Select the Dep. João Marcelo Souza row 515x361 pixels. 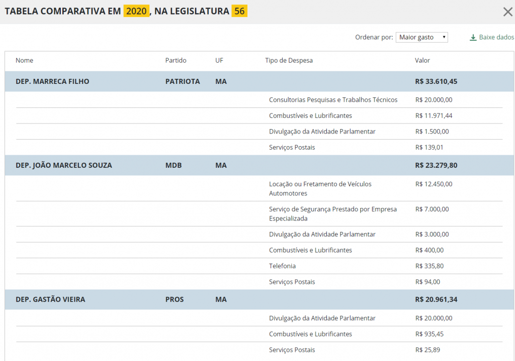point(64,165)
